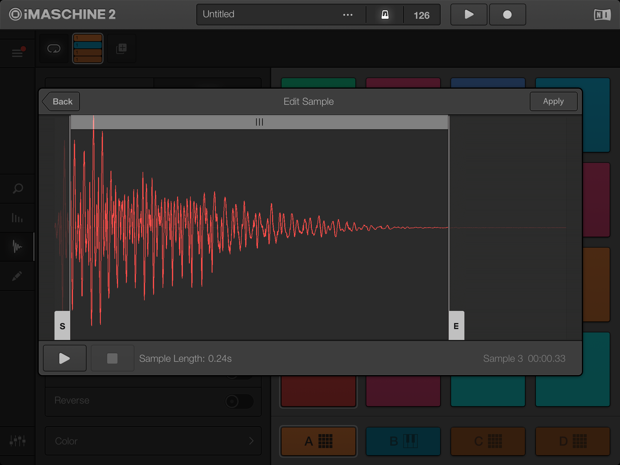Screen dimensions: 620x465
Task: Open the mixer faders icon
Action: click(18, 441)
